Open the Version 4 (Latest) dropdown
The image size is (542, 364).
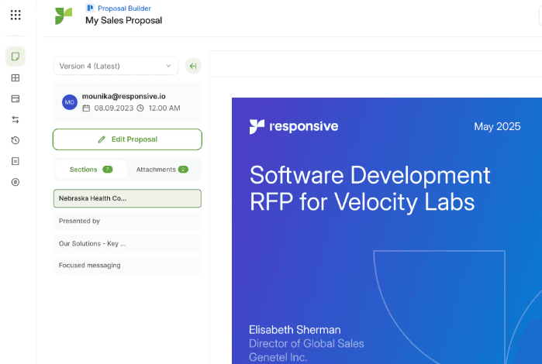(116, 66)
